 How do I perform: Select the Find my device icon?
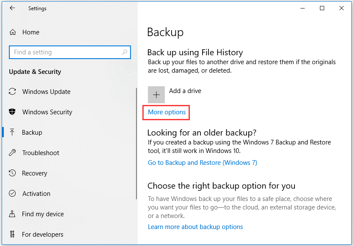tap(13, 214)
